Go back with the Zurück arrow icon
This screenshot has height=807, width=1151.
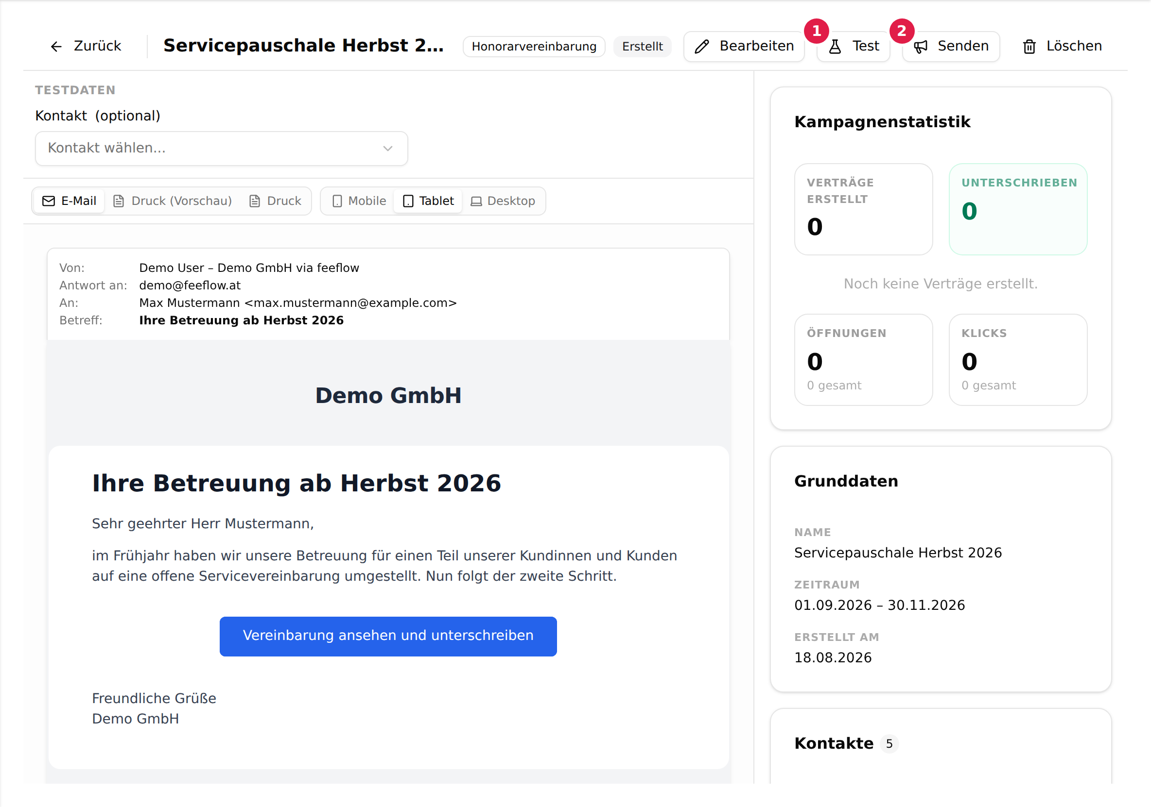[x=56, y=47]
